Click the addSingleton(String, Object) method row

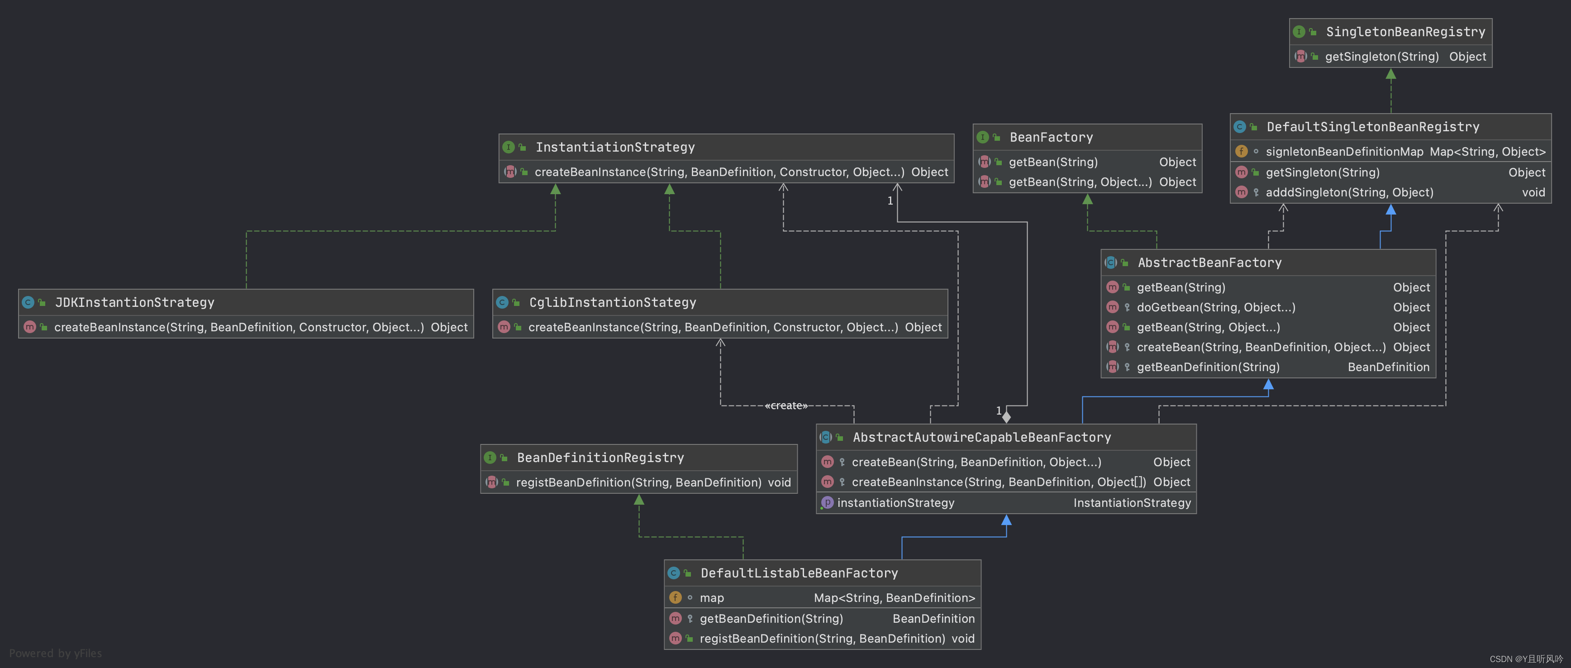(1349, 193)
